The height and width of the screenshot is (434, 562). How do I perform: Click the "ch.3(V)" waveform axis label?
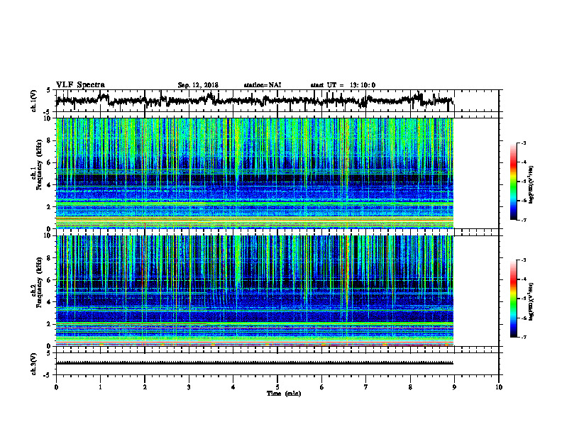(x=34, y=364)
